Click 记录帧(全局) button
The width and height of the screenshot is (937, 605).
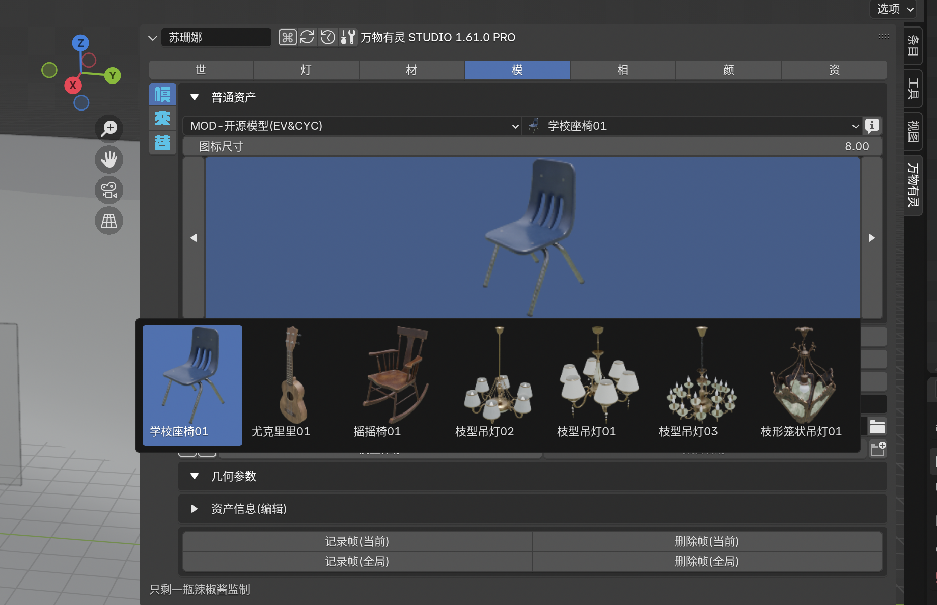coord(357,561)
